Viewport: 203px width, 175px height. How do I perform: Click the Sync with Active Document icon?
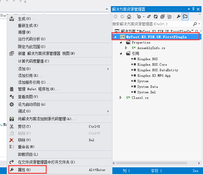[x=149, y=17]
